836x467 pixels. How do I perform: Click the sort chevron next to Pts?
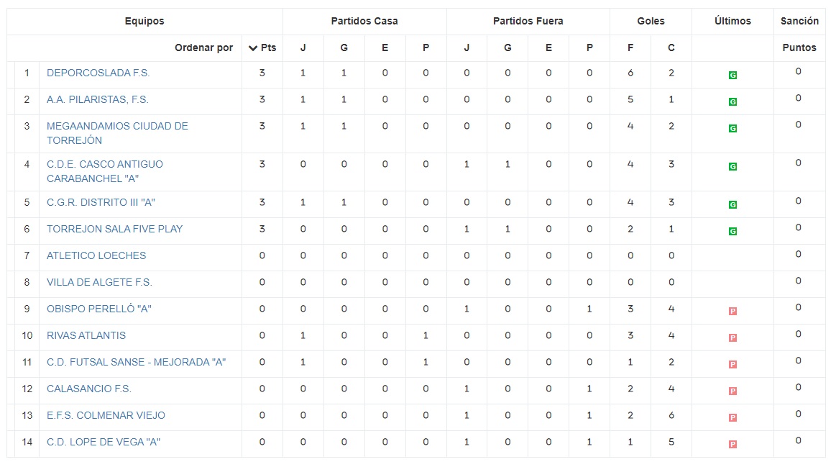tap(252, 48)
